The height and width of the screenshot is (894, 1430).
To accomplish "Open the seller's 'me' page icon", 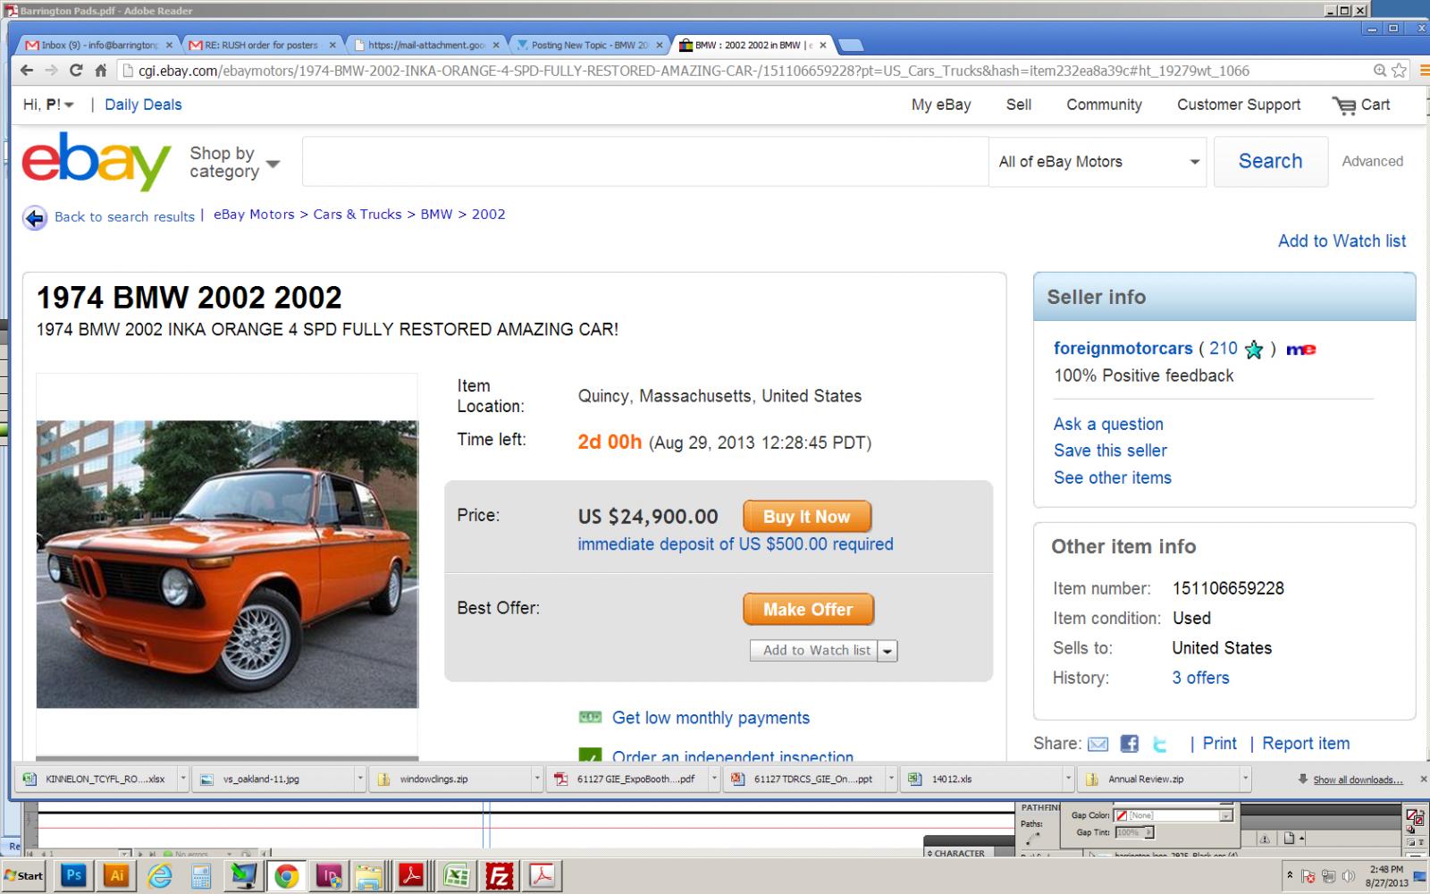I will click(x=1301, y=350).
